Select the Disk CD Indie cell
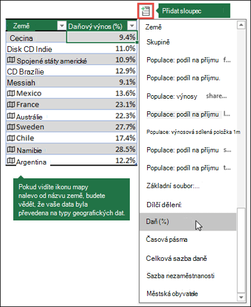This screenshot has height=307, width=251. pos(36,49)
